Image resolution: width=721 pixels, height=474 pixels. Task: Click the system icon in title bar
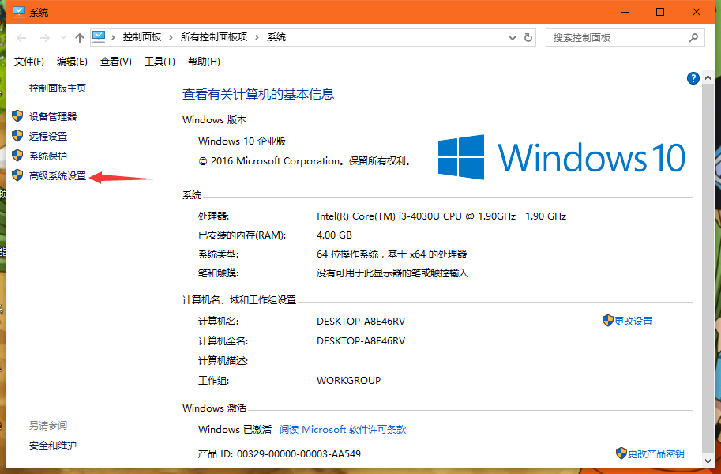point(19,12)
